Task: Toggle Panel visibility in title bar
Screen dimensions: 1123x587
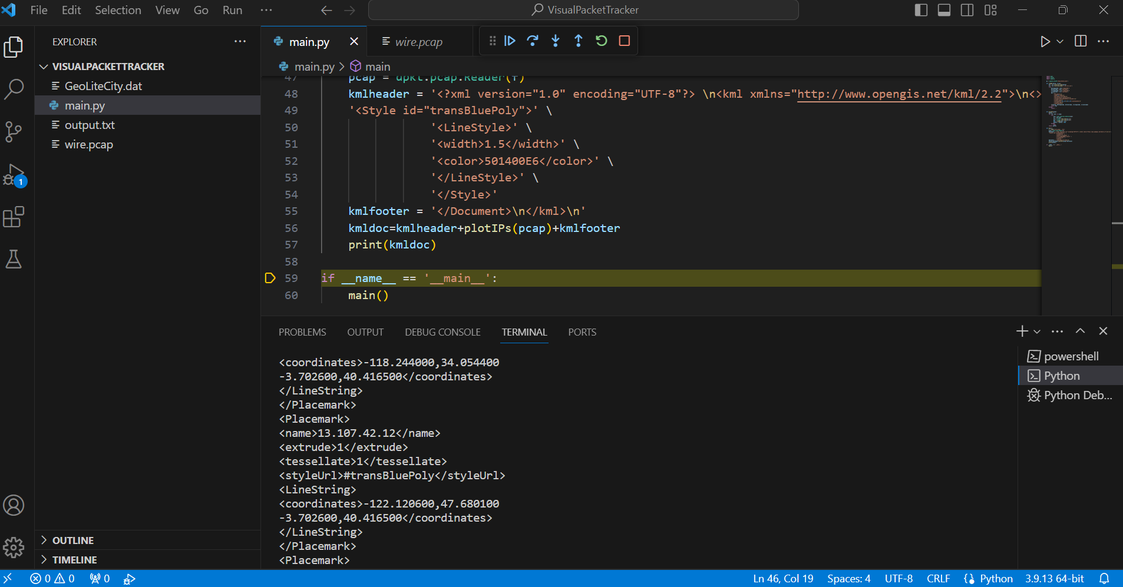Action: click(944, 10)
